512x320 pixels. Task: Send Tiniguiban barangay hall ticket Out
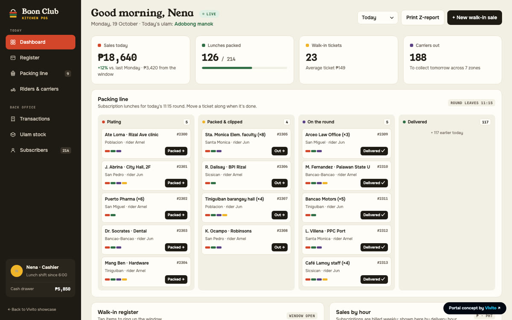tap(279, 215)
